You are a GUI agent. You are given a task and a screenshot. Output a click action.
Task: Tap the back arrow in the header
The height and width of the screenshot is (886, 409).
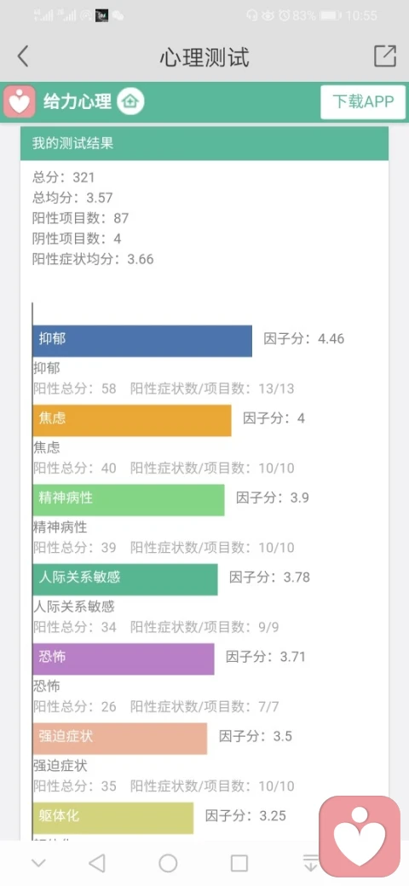(x=23, y=56)
